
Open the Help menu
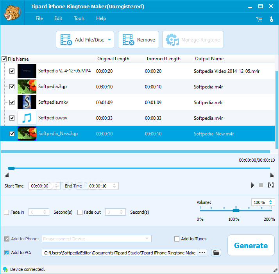(101, 18)
